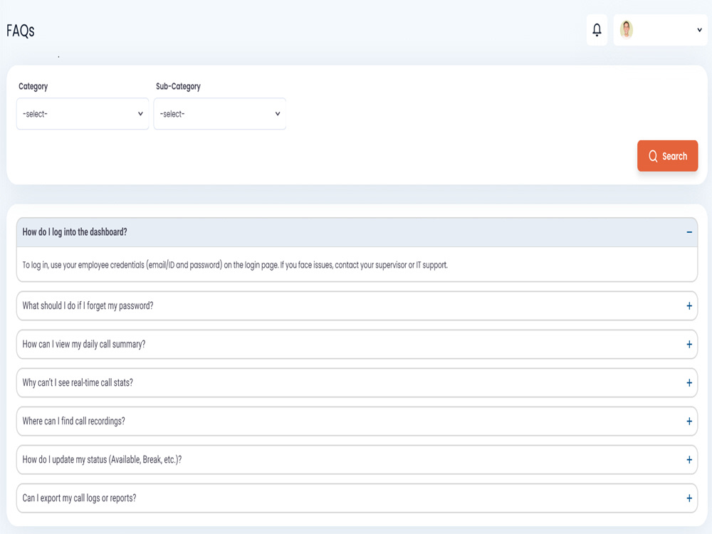712x534 pixels.
Task: Click plus icon for call recordings question
Action: tap(689, 422)
